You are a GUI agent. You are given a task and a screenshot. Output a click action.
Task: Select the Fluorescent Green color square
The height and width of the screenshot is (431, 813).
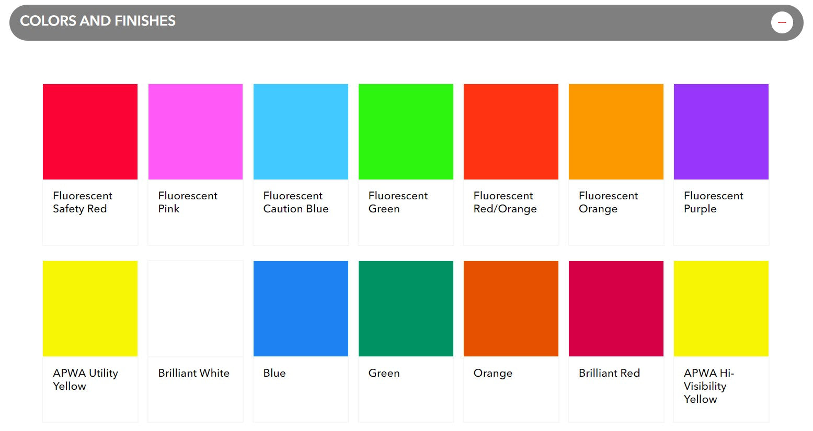click(x=406, y=131)
